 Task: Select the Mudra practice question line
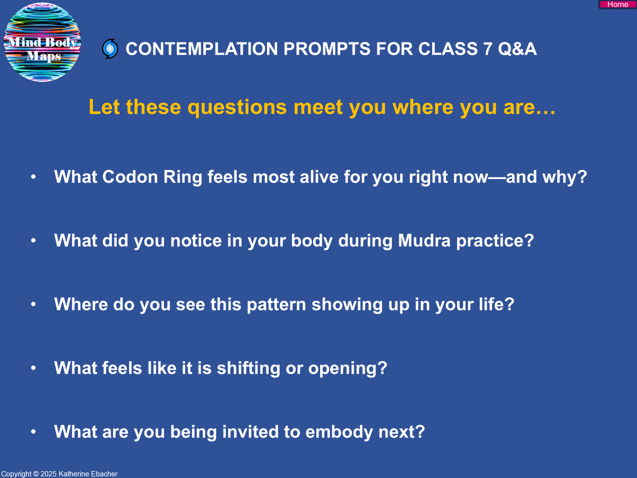(x=294, y=241)
